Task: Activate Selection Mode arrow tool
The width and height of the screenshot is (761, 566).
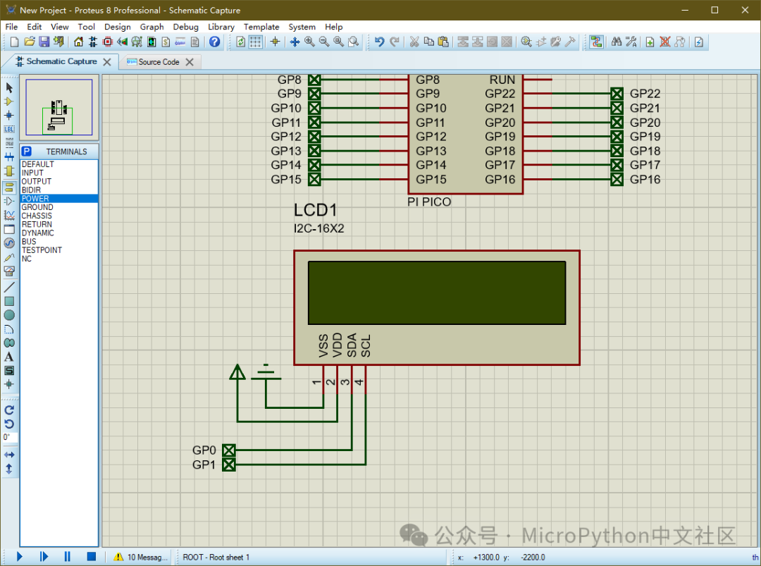Action: (9, 88)
